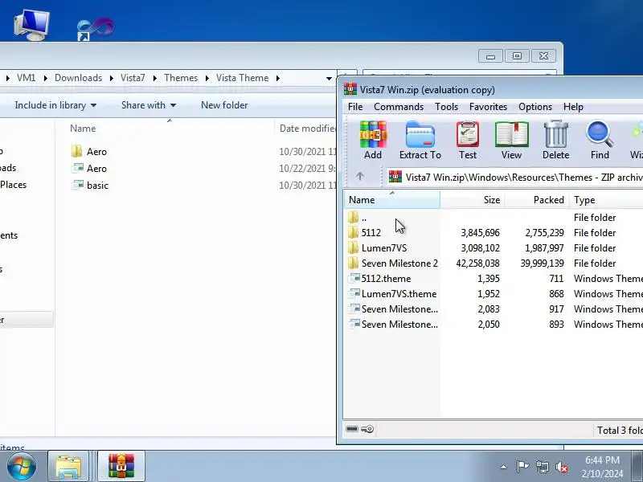Open the infinity shortcut desktop icon
The image size is (643, 482).
pos(96,29)
